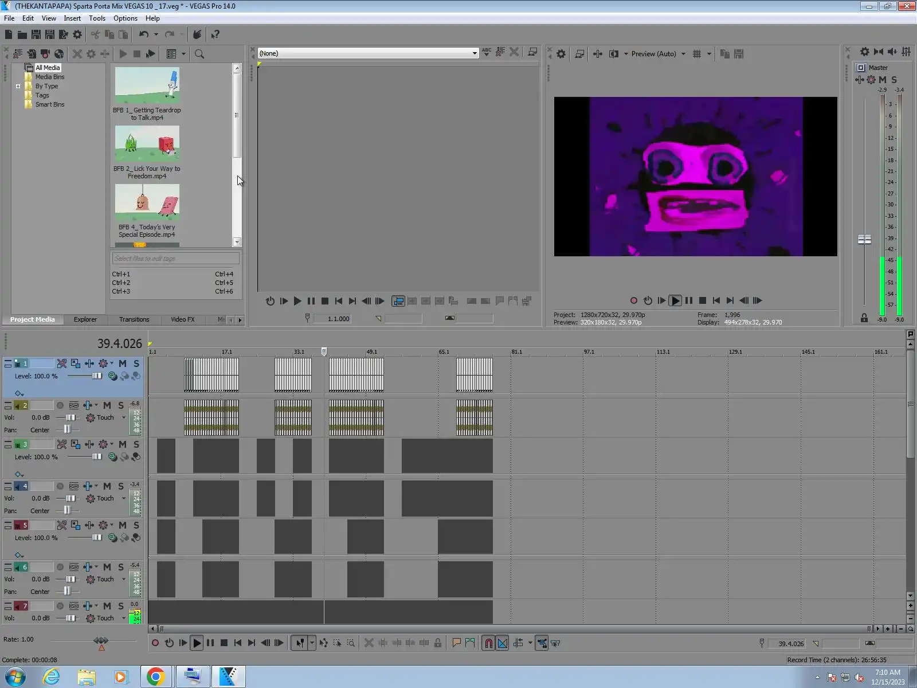Toggle preview on external monitor icon
The height and width of the screenshot is (688, 917).
pos(579,54)
